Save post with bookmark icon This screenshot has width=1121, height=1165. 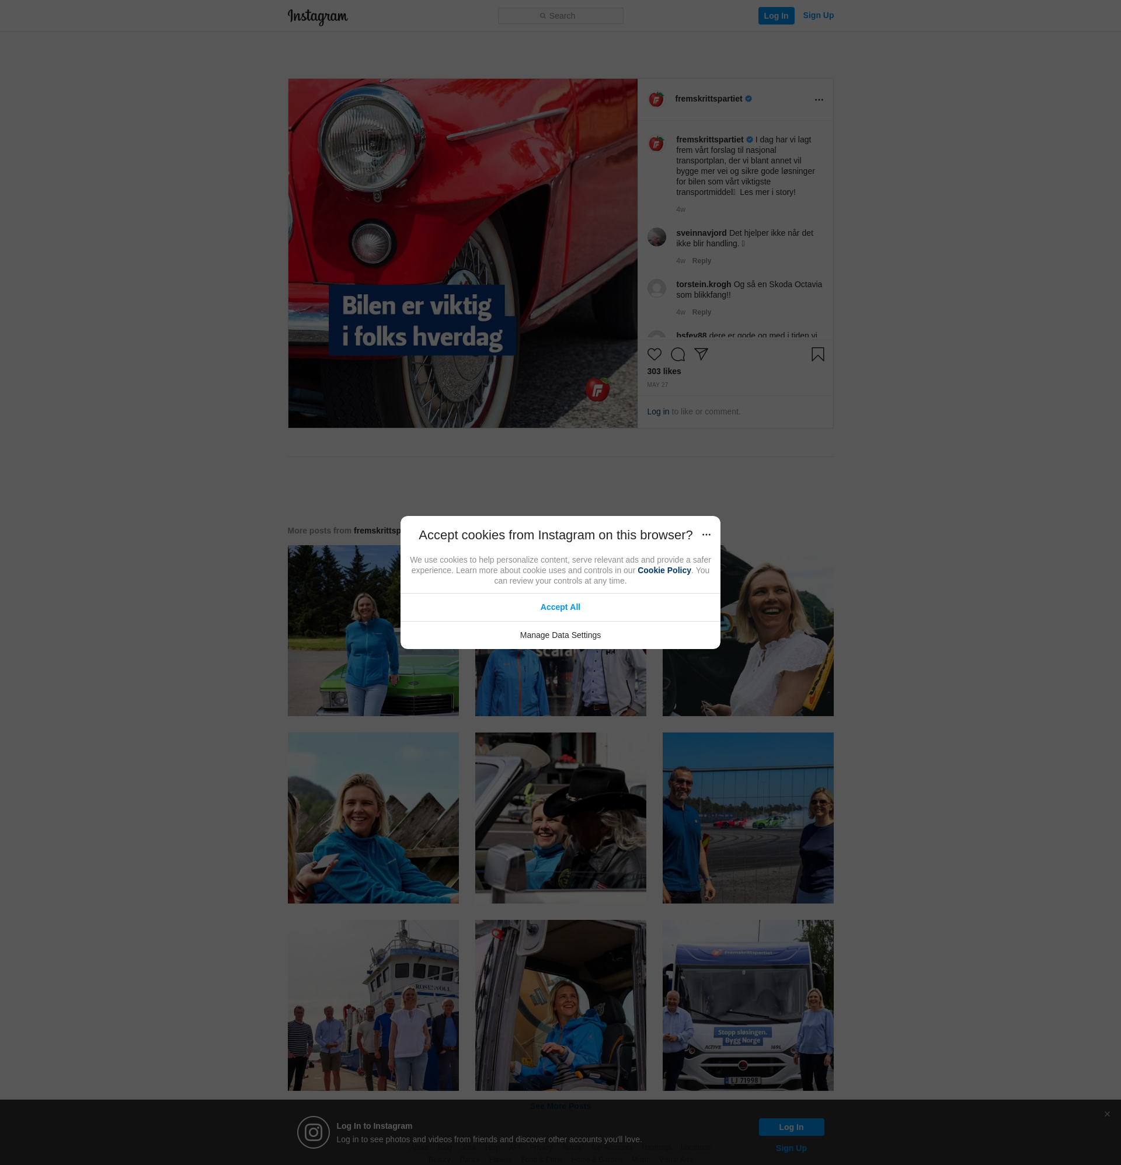pyautogui.click(x=817, y=354)
